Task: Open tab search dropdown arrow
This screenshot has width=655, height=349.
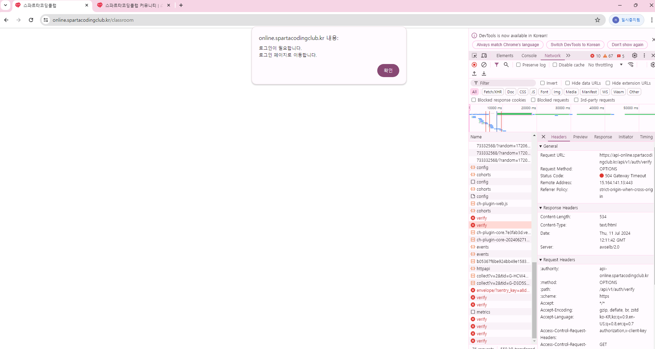Action: point(6,5)
